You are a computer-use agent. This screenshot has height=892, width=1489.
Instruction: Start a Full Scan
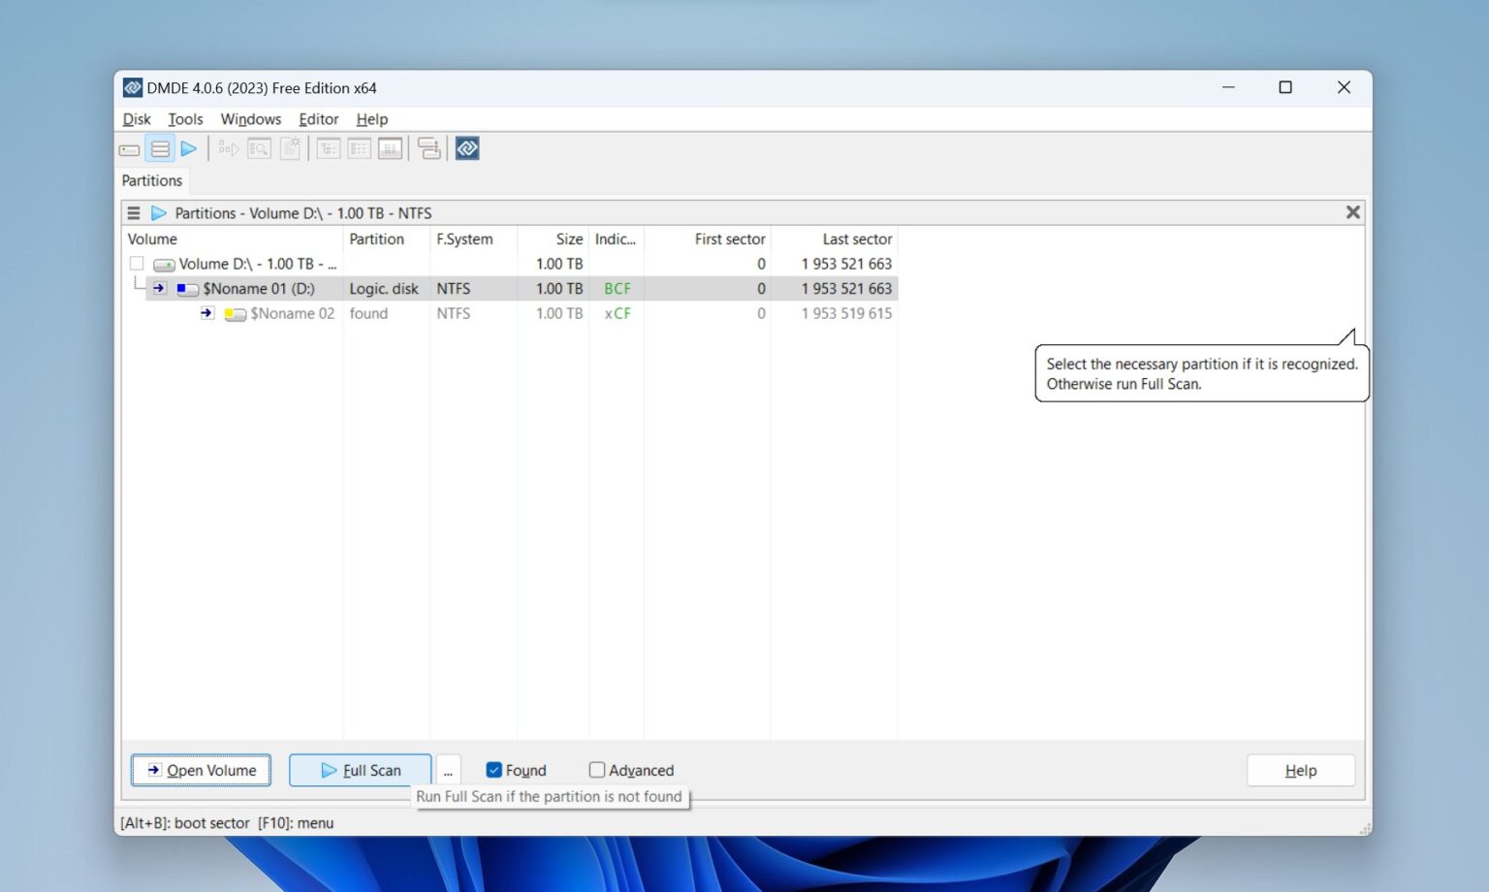(360, 770)
